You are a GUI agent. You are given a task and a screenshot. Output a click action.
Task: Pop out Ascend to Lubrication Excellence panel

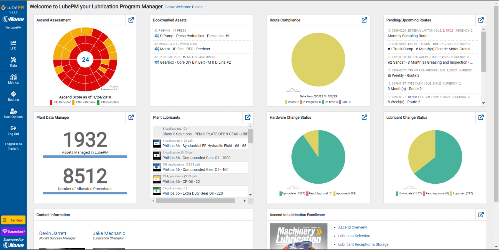pyautogui.click(x=481, y=215)
